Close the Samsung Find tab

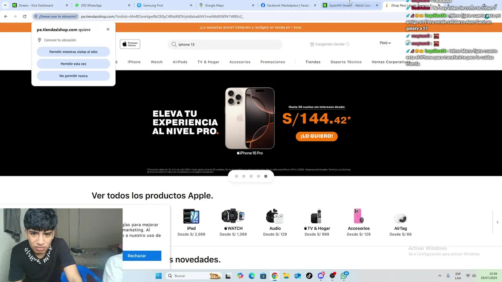(191, 5)
